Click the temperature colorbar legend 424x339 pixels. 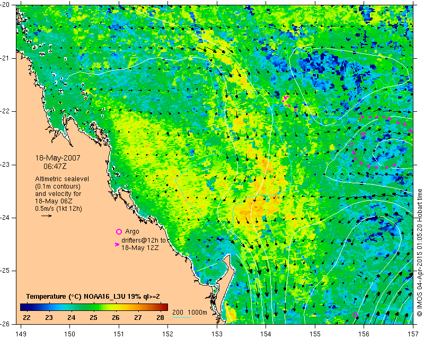(x=94, y=307)
